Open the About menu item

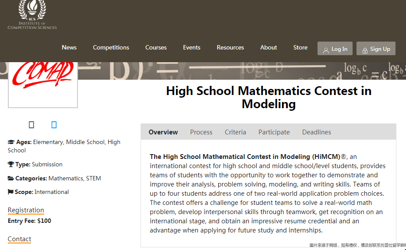[268, 47]
